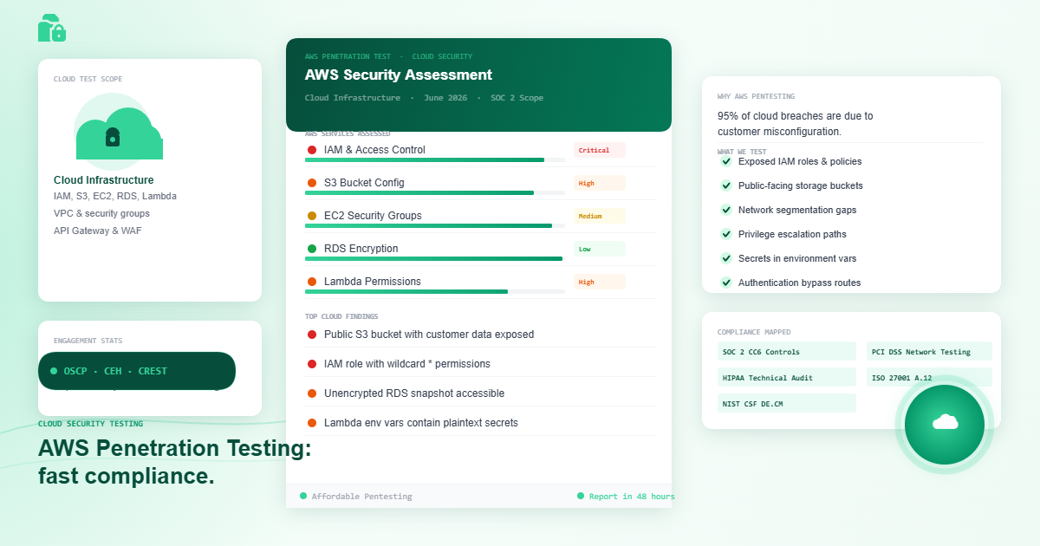Click the RDS Encryption progress bar
1040x546 pixels.
[435, 259]
